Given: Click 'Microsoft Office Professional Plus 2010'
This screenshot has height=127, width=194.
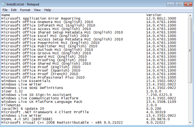Looking at the screenshot, I should [x=43, y=77].
